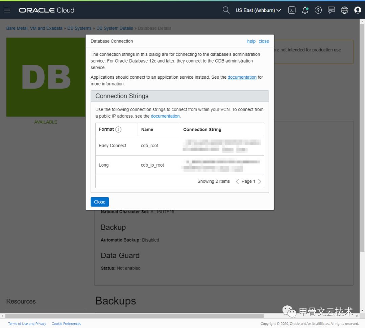Click the Page 1 indicator

pos(248,181)
